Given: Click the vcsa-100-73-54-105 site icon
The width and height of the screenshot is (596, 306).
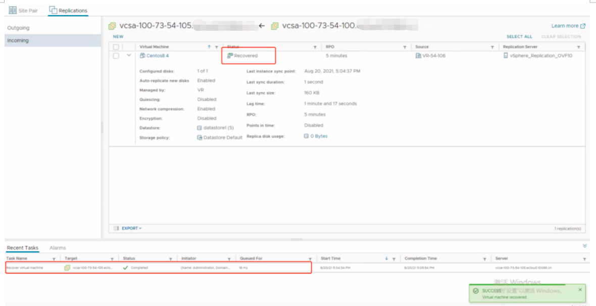Looking at the screenshot, I should (x=111, y=25).
